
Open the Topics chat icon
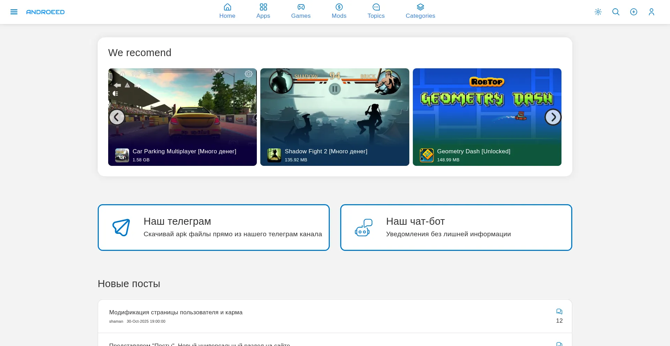point(376,7)
